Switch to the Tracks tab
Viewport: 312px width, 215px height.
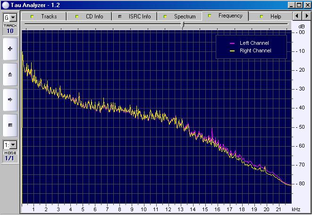click(x=44, y=17)
